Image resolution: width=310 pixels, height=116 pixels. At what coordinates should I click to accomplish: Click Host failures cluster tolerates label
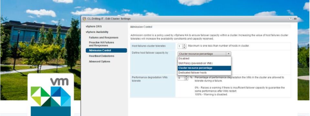pos(149,46)
